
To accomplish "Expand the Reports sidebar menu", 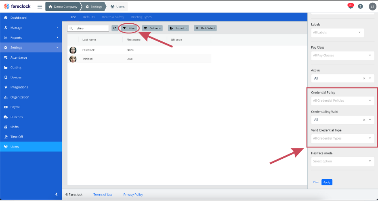I will point(31,38).
